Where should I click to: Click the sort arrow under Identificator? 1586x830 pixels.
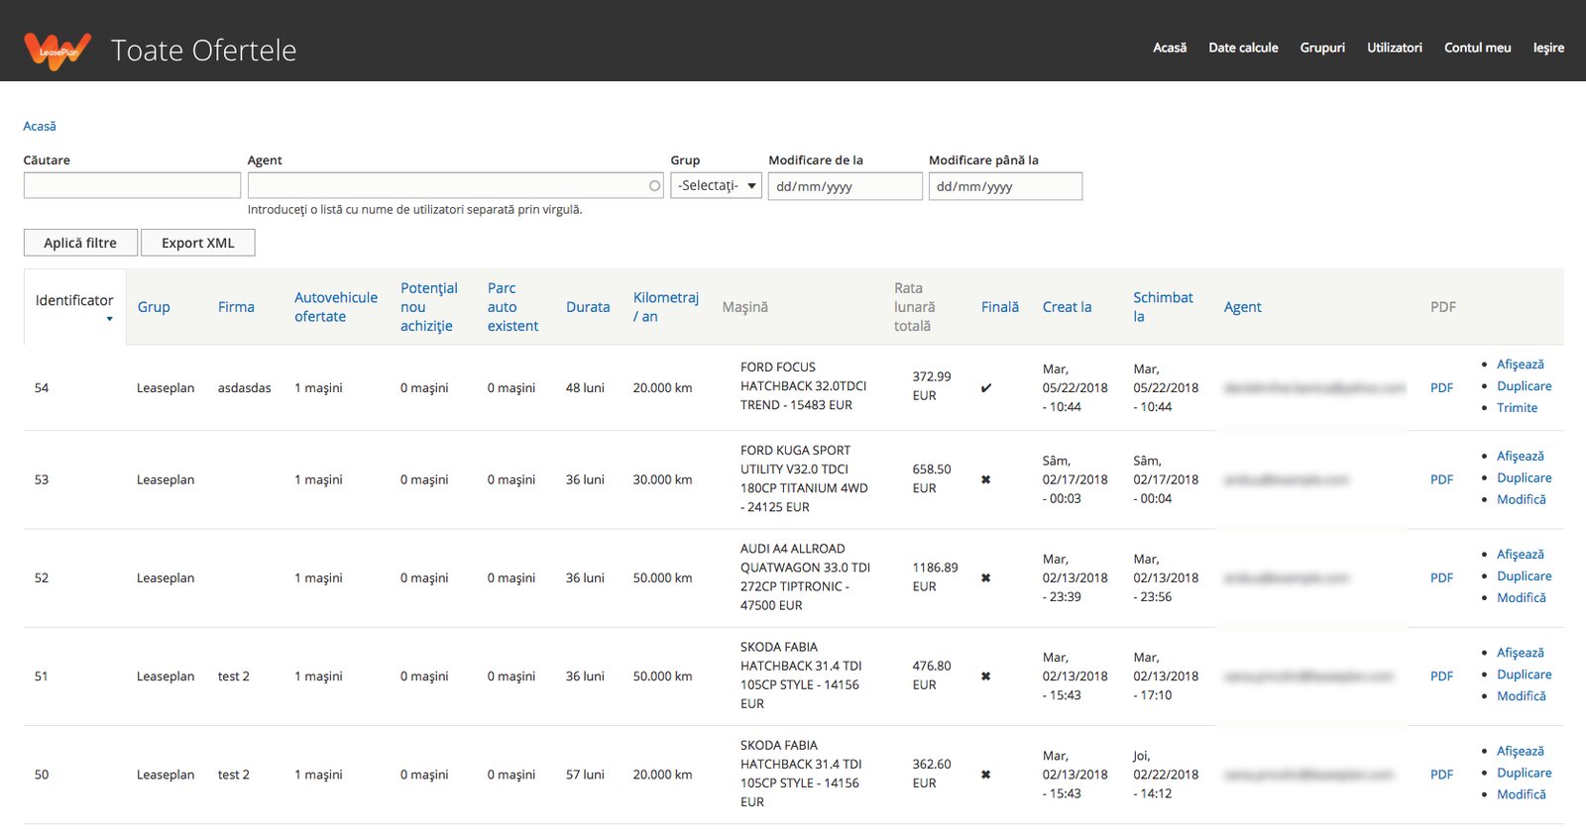click(109, 319)
